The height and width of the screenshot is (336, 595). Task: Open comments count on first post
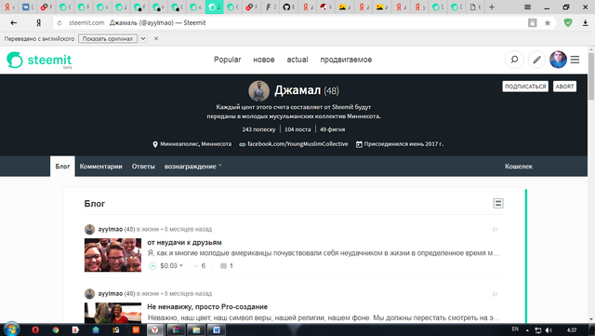click(227, 266)
